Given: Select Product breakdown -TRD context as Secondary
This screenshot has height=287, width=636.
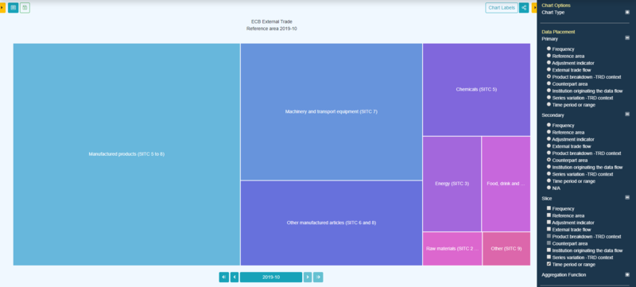Looking at the screenshot, I should tap(549, 153).
